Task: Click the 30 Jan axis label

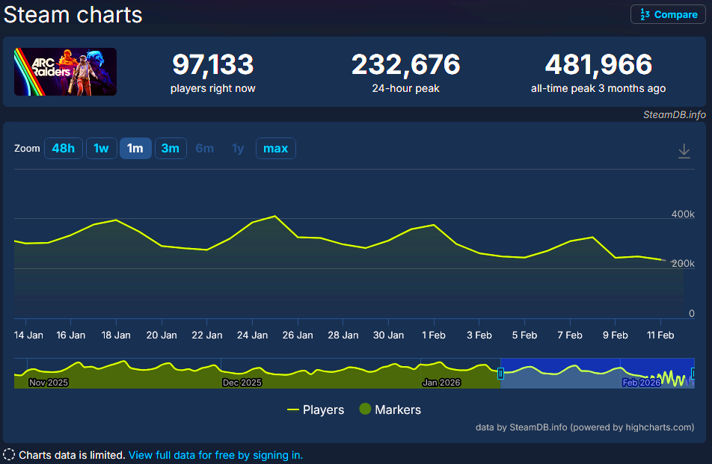Action: click(388, 335)
